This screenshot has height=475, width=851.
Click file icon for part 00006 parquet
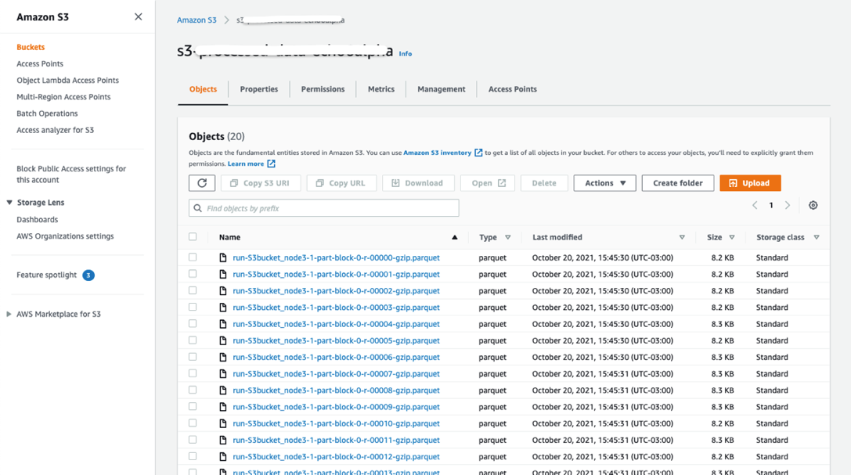point(223,358)
